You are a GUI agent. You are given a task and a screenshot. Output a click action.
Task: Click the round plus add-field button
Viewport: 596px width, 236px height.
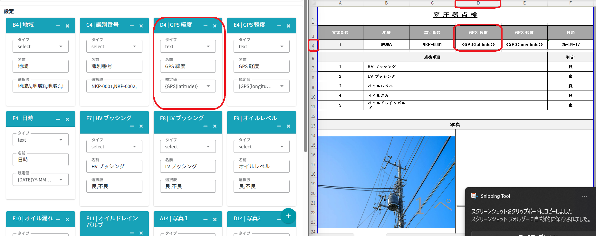pos(288,216)
